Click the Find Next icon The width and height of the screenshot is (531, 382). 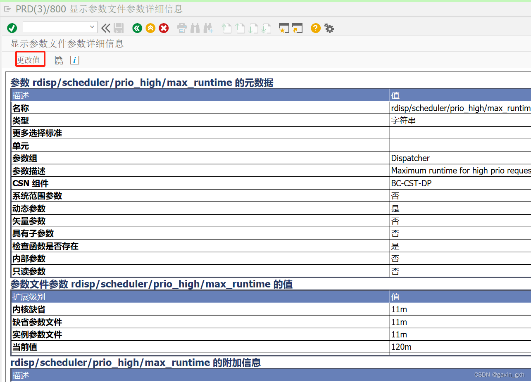[x=208, y=28]
